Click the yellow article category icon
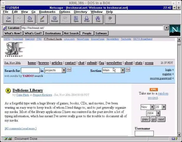 click(8, 91)
